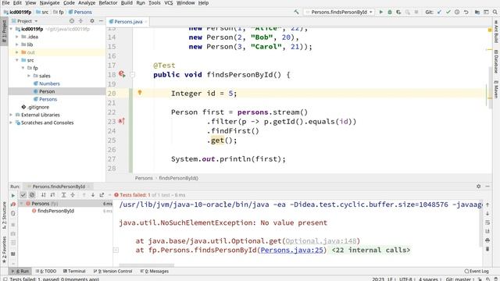Click the collapse all icon in Project panel
This screenshot has height=281, width=500.
[80, 21]
